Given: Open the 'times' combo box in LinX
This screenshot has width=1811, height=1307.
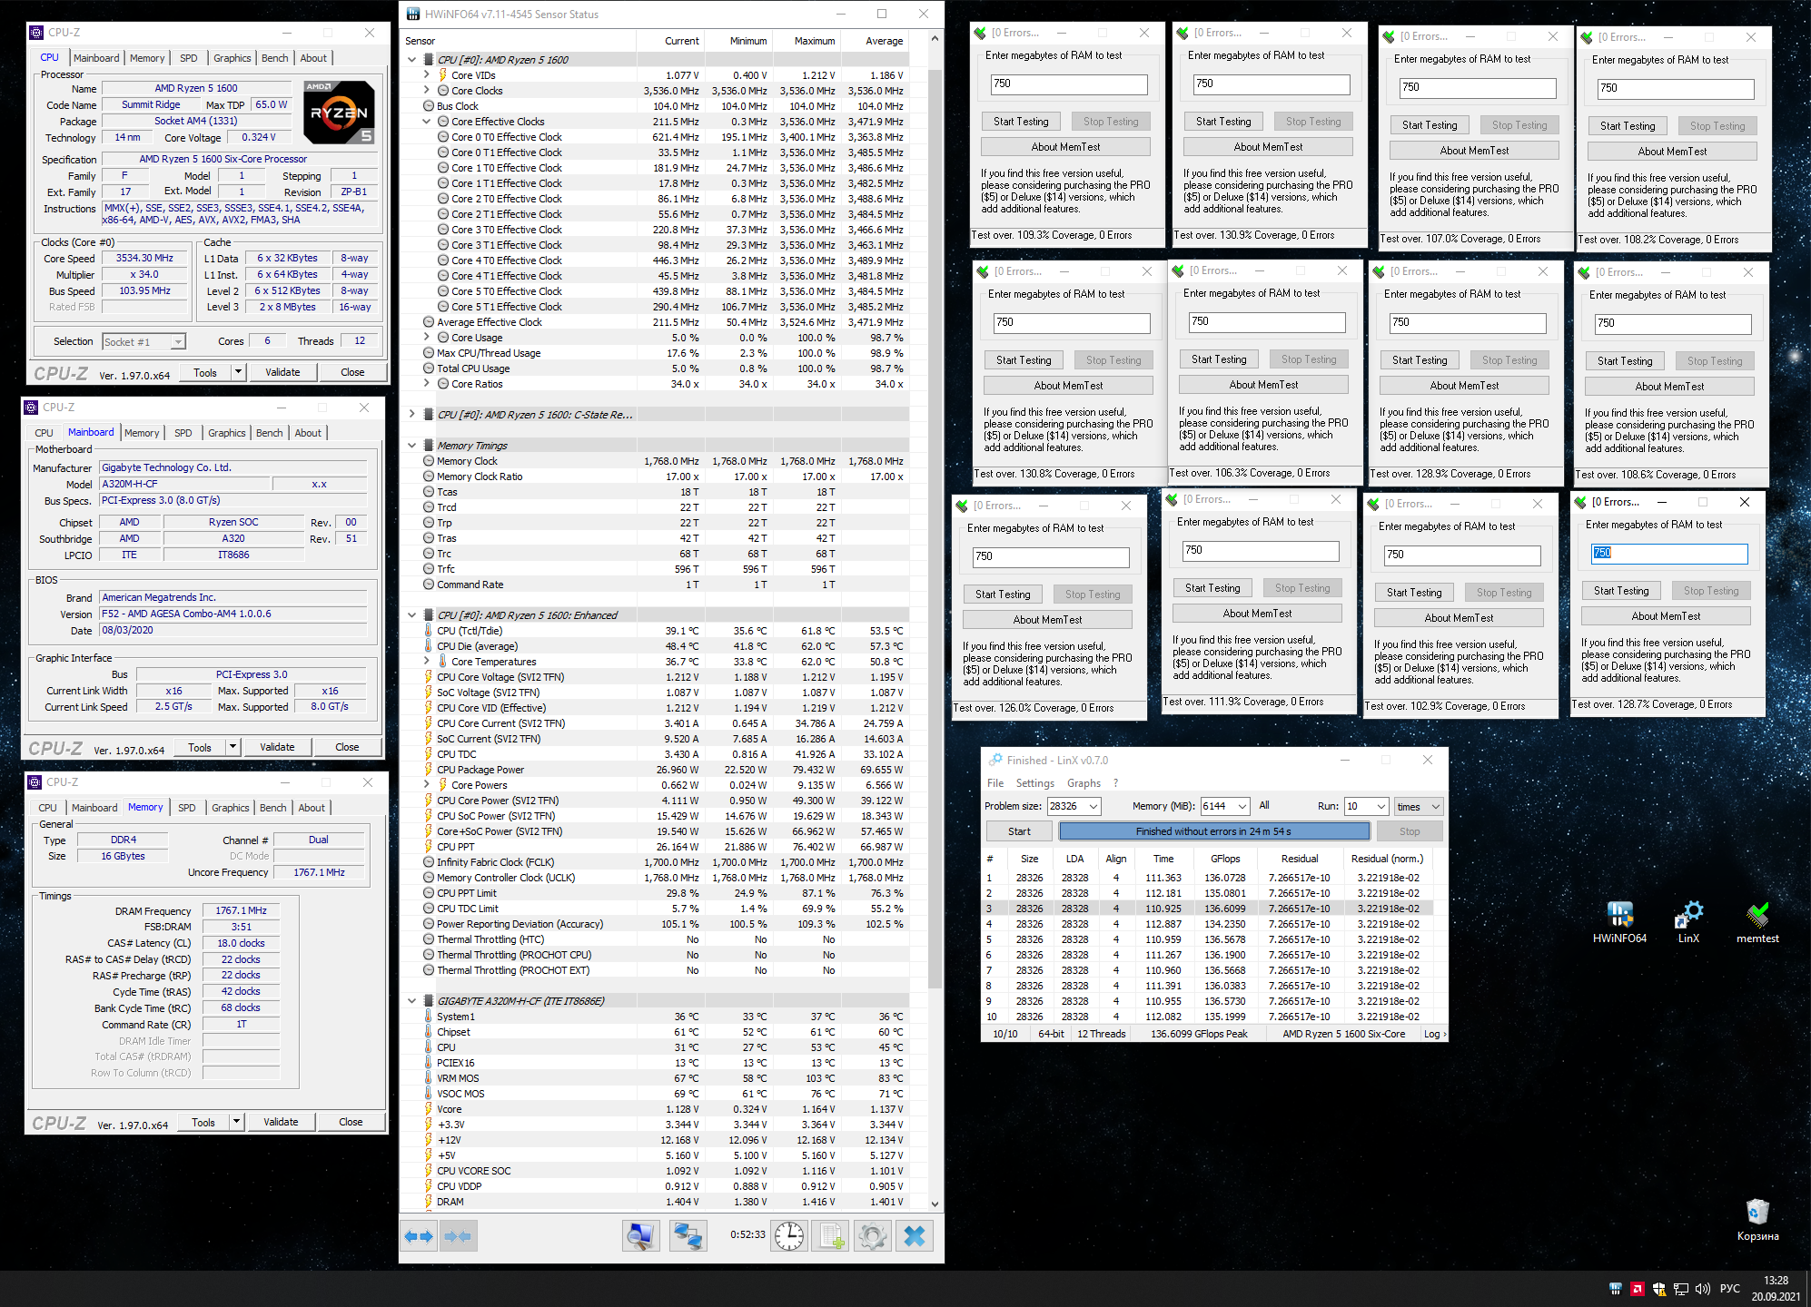Looking at the screenshot, I should (1419, 806).
